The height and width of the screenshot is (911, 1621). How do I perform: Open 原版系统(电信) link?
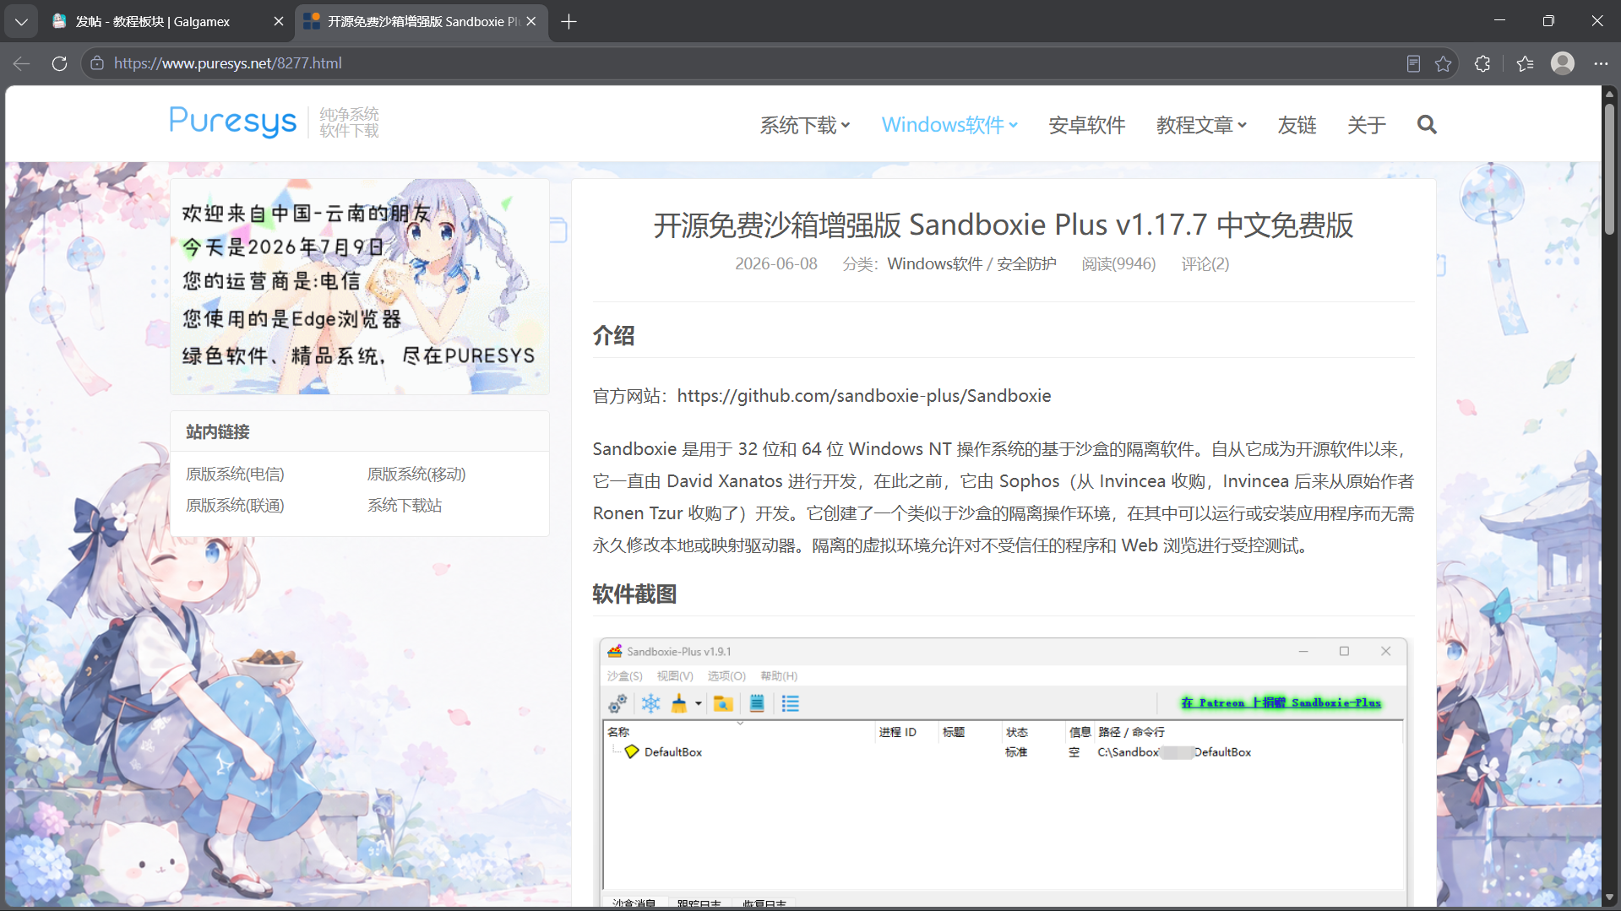(x=235, y=474)
